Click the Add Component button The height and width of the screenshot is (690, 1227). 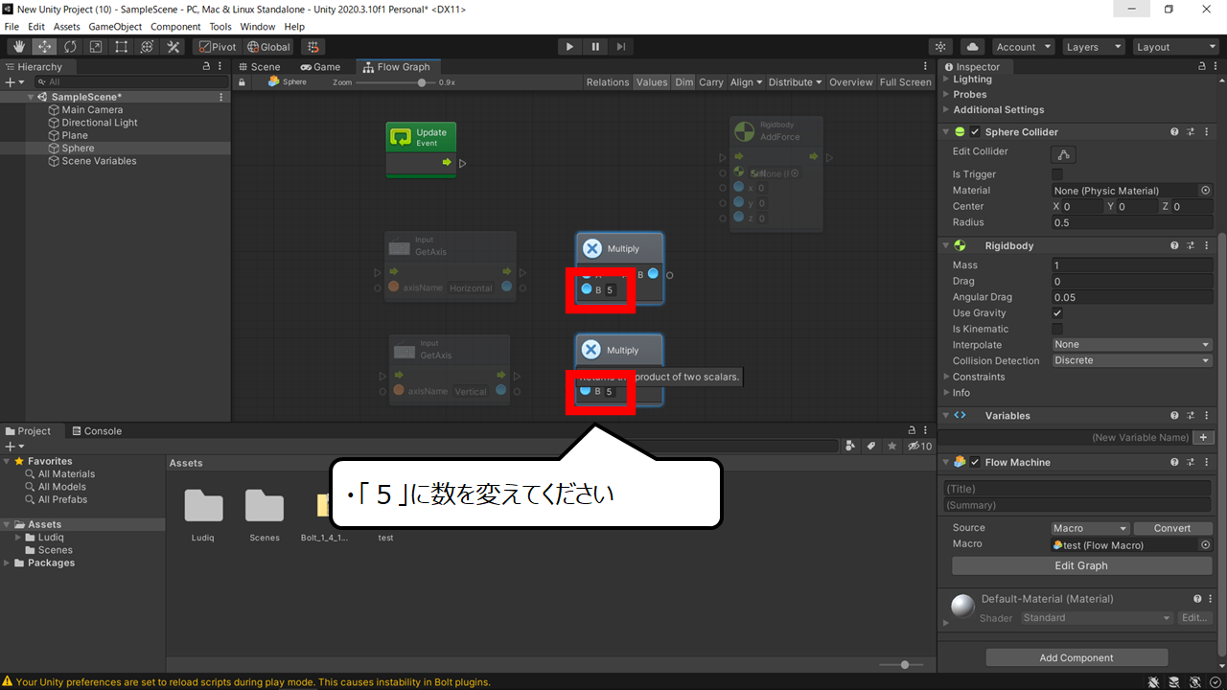[1077, 657]
